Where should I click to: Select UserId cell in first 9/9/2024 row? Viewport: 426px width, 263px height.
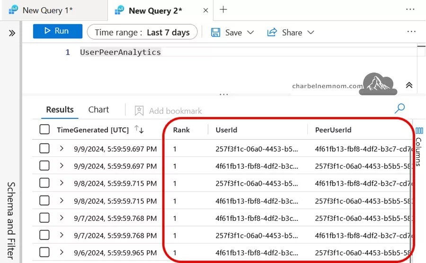(x=257, y=149)
